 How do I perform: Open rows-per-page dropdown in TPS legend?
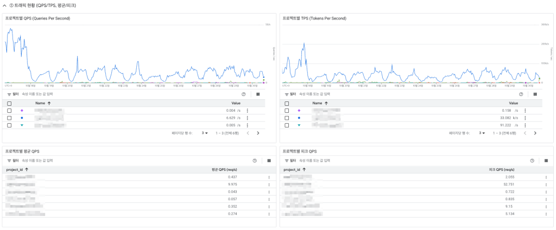482,133
